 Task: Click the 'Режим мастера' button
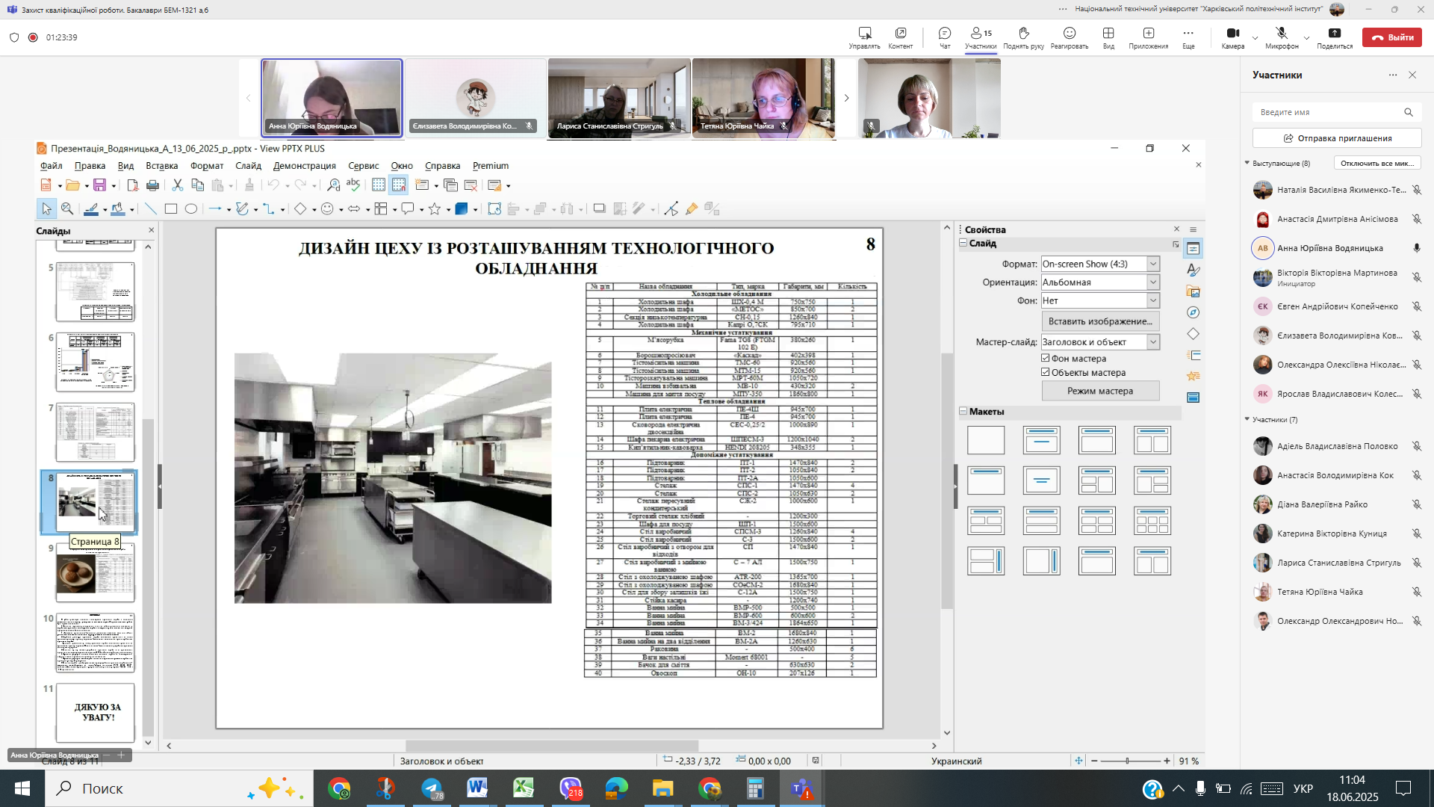(x=1100, y=391)
